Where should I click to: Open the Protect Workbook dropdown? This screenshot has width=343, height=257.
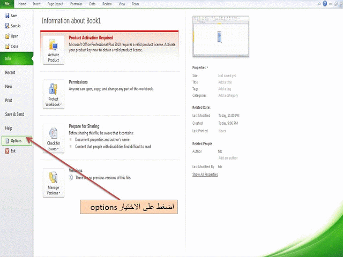pos(54,94)
